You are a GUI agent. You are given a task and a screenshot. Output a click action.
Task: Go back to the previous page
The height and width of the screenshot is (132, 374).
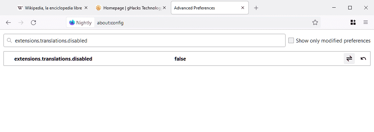(8, 22)
